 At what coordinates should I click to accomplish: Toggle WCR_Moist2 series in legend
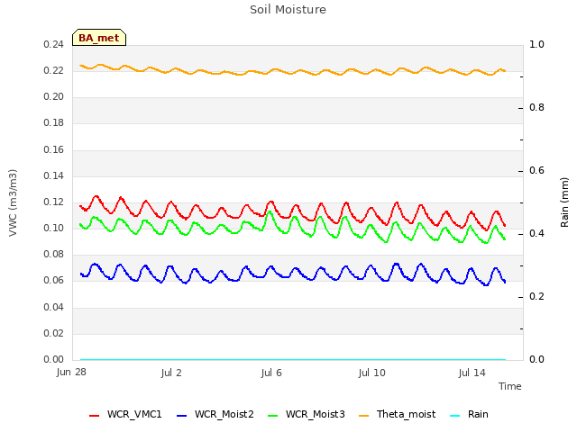click(x=215, y=414)
